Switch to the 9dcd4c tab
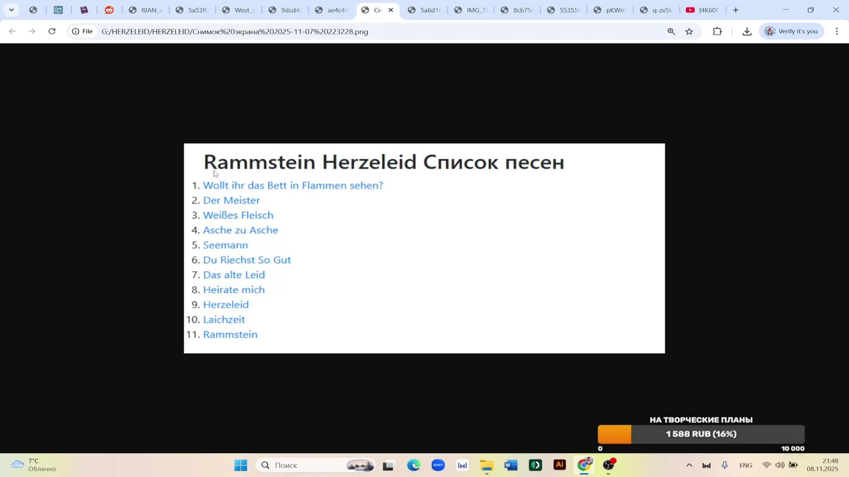The width and height of the screenshot is (849, 477). pos(285,10)
